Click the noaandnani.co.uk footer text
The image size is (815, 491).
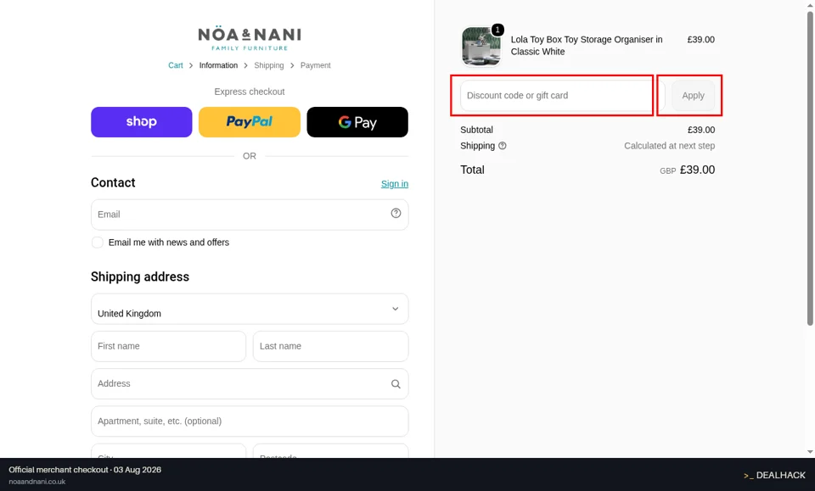point(37,482)
